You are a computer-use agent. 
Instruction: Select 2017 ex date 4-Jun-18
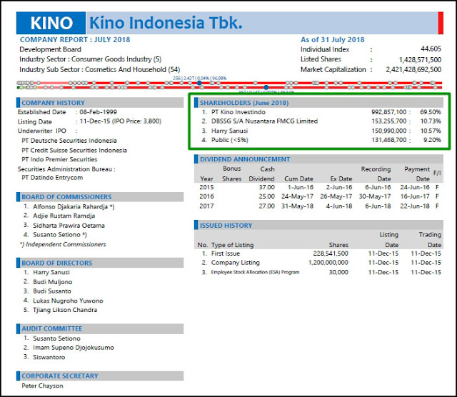[339, 206]
